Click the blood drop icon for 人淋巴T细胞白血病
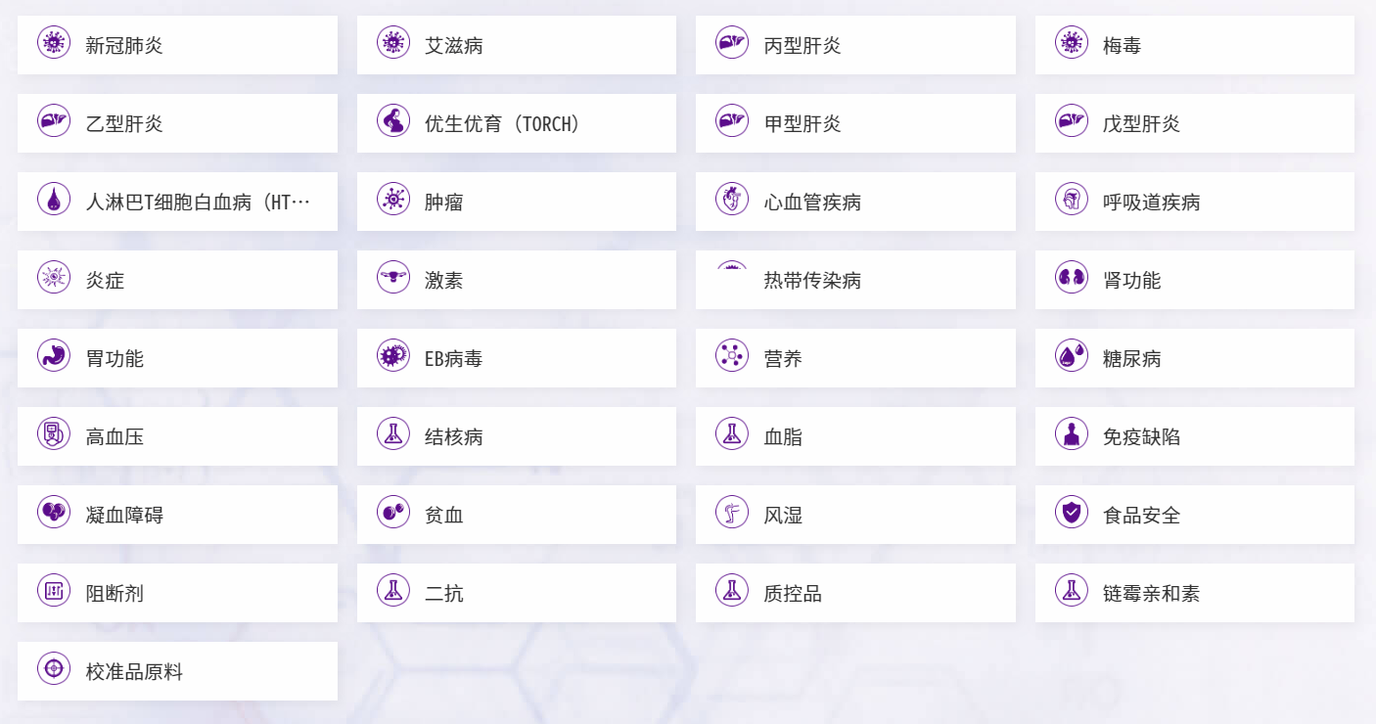 click(x=54, y=200)
